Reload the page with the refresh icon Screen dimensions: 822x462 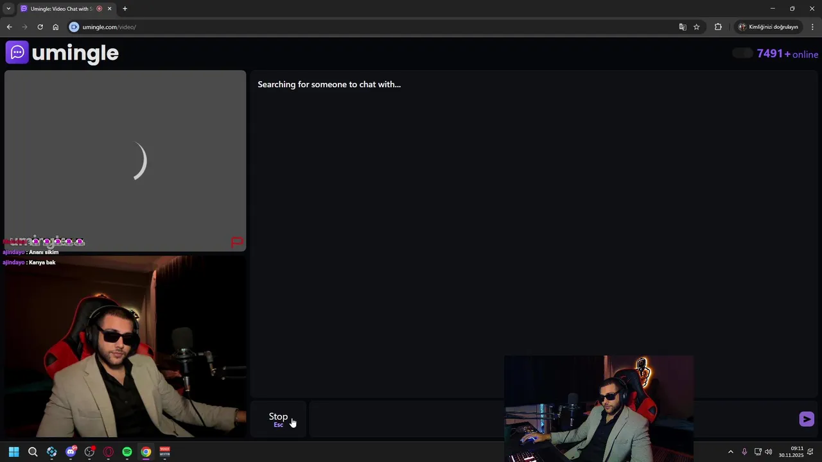click(x=40, y=27)
